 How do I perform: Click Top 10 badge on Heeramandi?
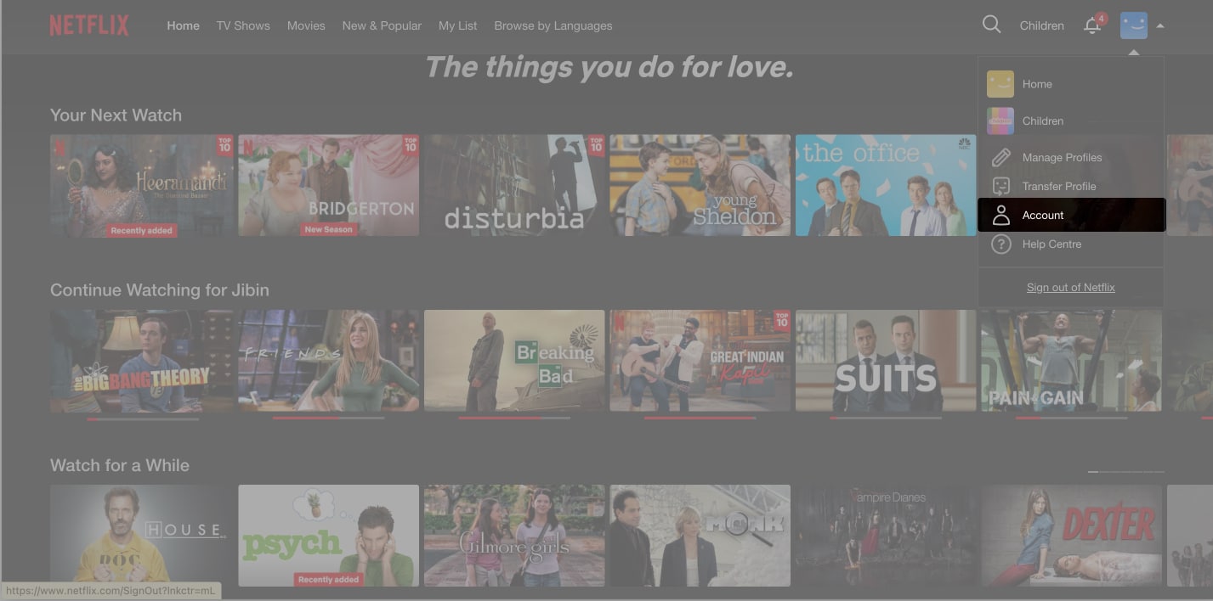pos(224,144)
